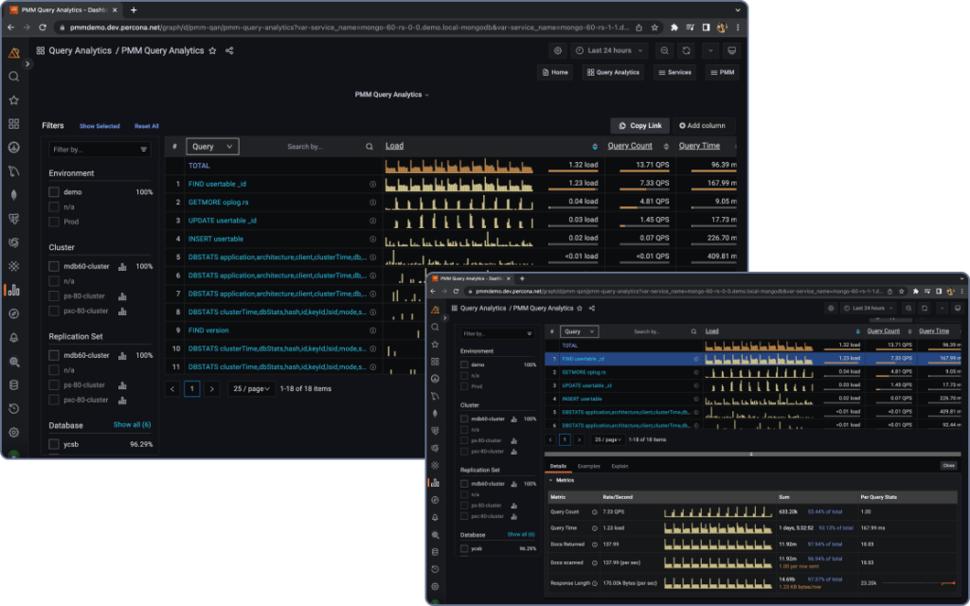Open Query grouping dropdown in back window
The height and width of the screenshot is (606, 970).
[212, 147]
